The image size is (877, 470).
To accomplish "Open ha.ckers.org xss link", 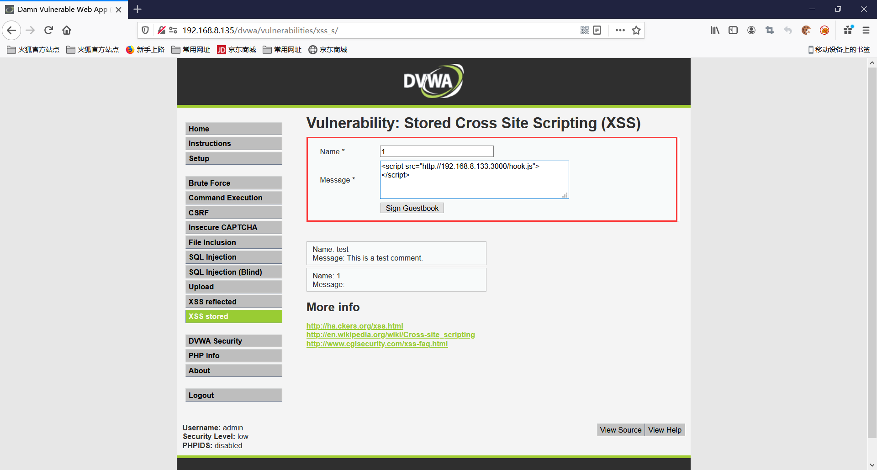I will pyautogui.click(x=354, y=326).
